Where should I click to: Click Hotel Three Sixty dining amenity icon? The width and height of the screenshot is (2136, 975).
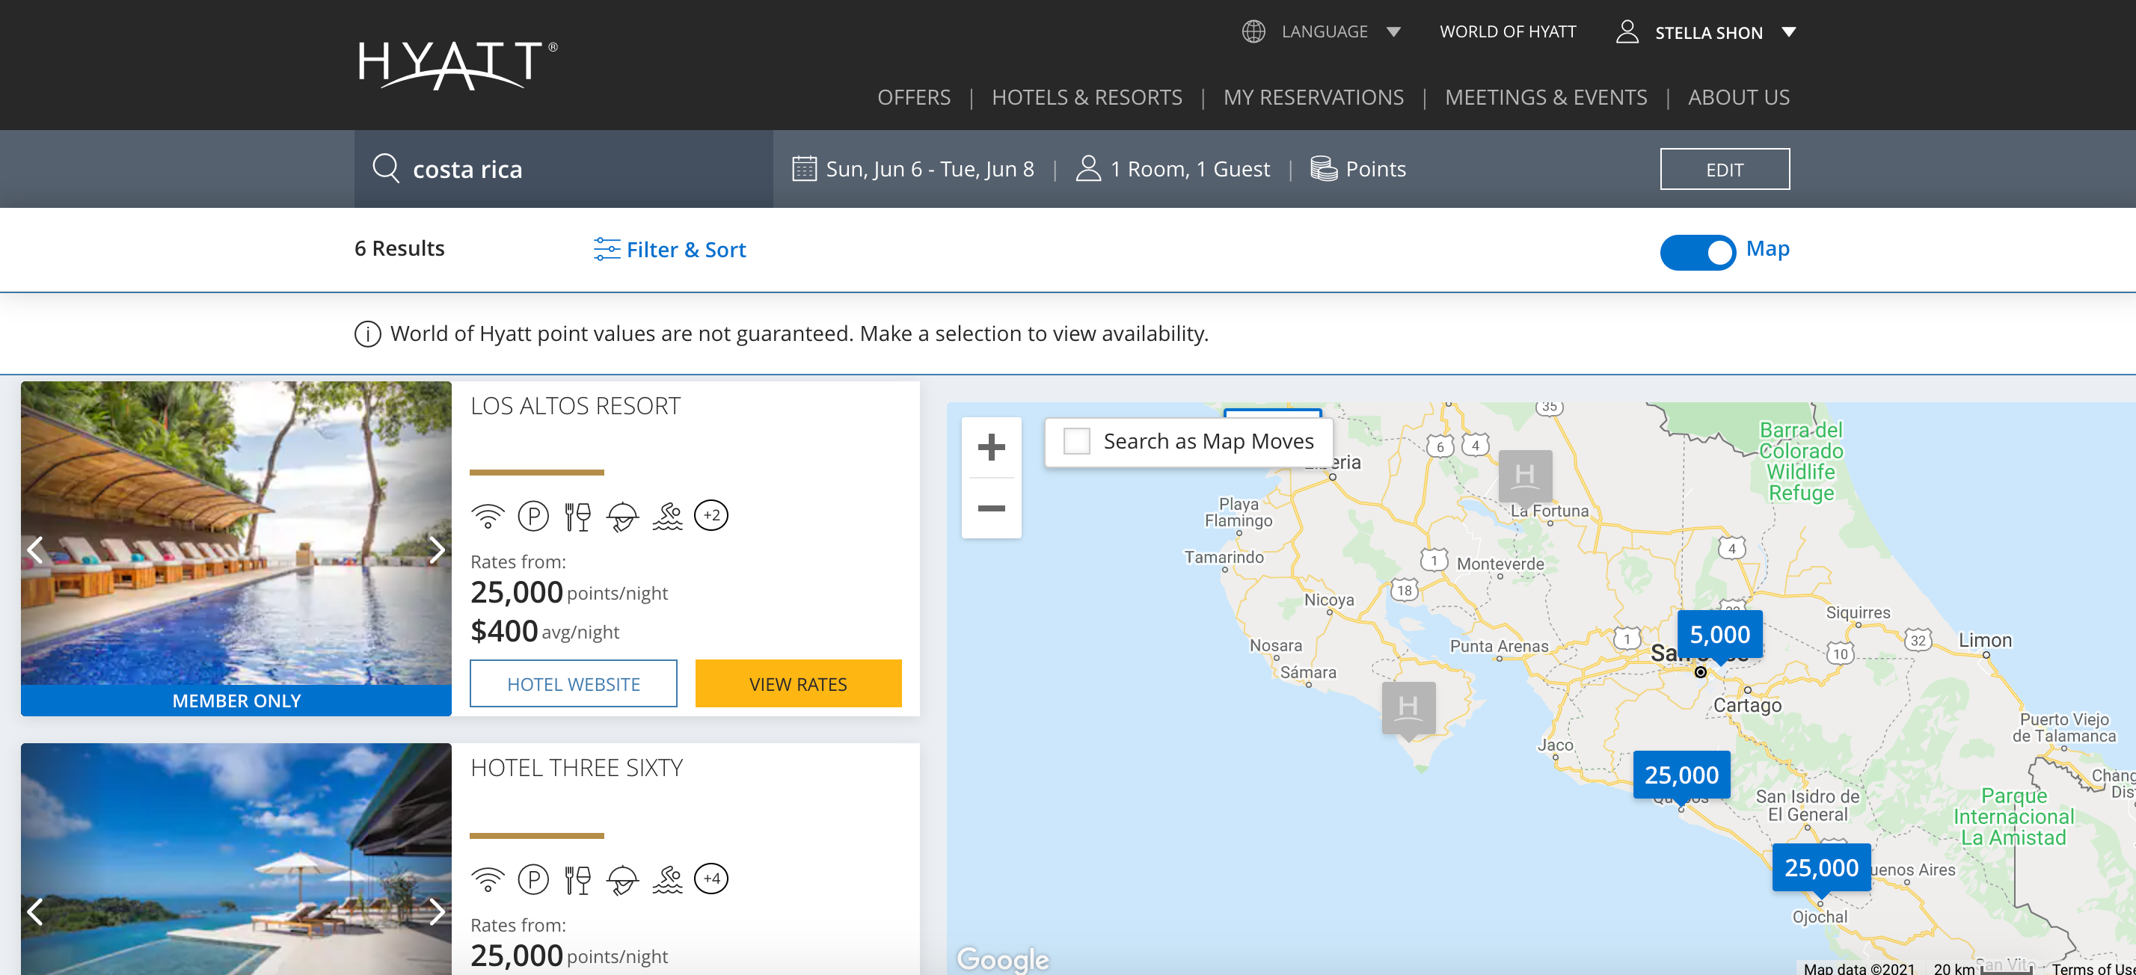tap(577, 879)
